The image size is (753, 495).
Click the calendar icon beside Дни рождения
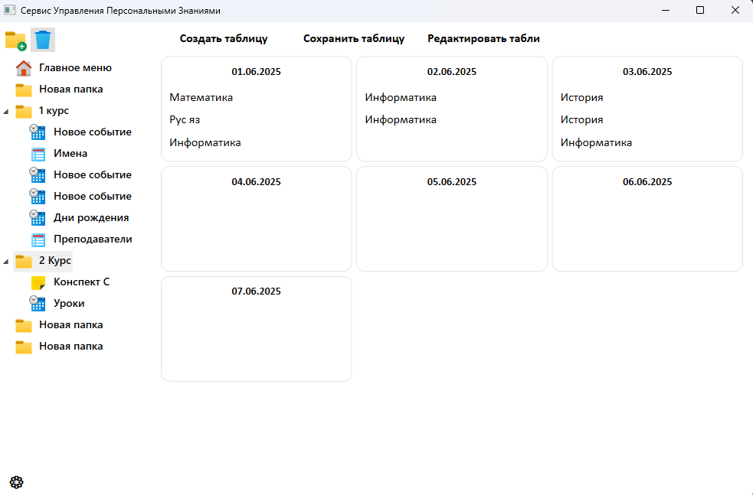[37, 218]
